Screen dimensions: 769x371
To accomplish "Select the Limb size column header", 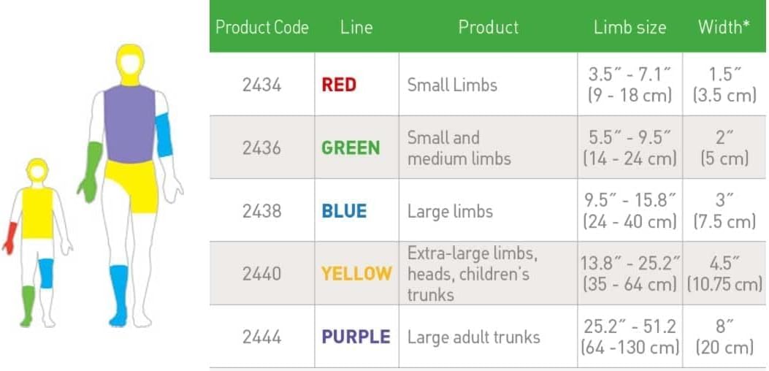I will (x=630, y=28).
